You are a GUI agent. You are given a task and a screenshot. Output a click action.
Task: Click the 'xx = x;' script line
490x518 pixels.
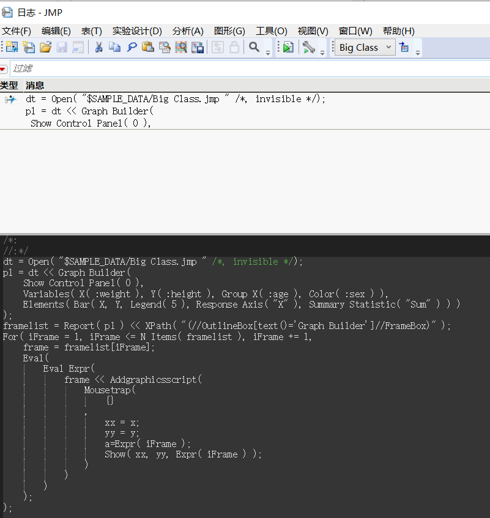pyautogui.click(x=122, y=423)
